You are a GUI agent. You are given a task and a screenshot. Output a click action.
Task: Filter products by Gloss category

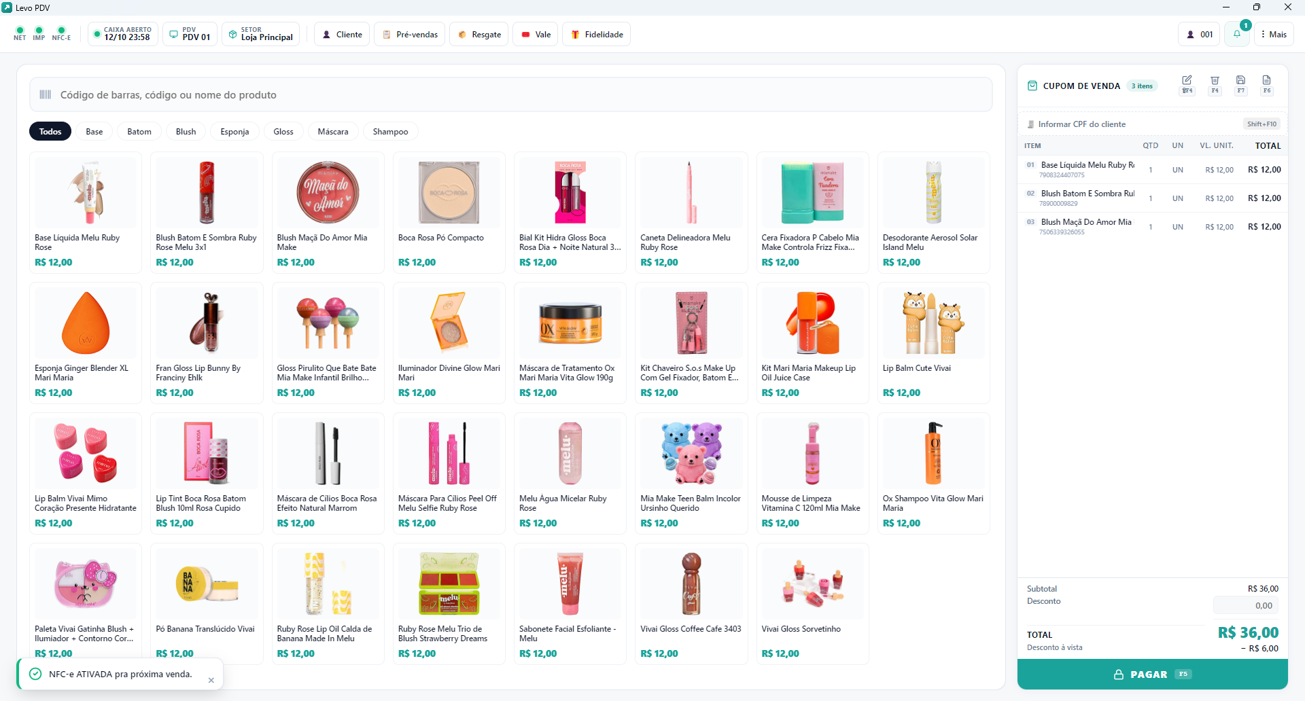coord(283,131)
